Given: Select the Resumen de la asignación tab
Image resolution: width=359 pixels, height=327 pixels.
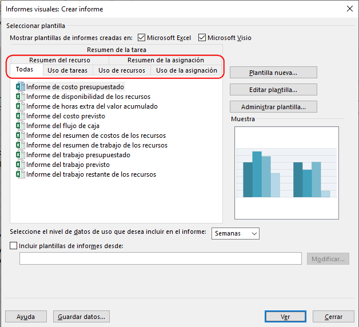Looking at the screenshot, I should (165, 60).
